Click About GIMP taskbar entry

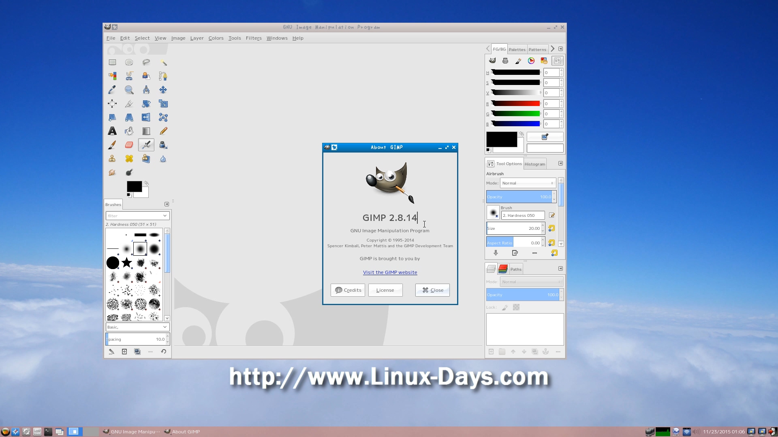[182, 432]
